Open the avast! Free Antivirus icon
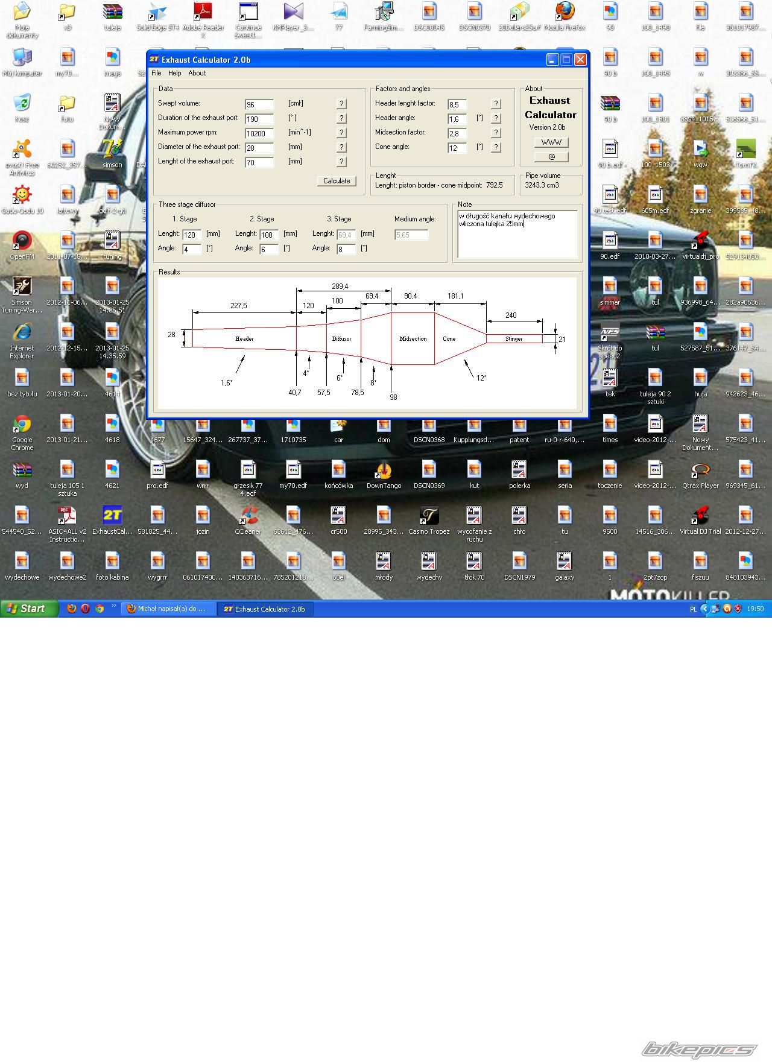This screenshot has width=772, height=1064. tap(22, 150)
